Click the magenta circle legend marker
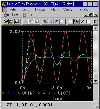 (x=39, y=93)
